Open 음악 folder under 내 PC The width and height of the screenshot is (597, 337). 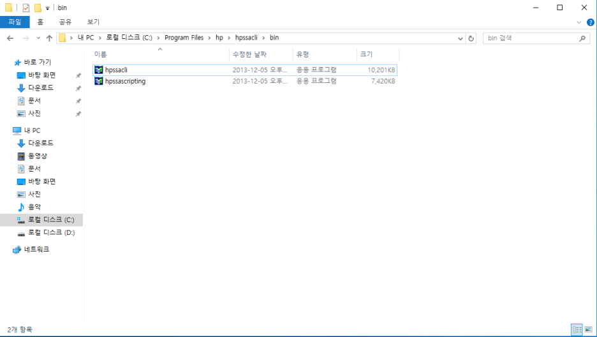point(34,207)
